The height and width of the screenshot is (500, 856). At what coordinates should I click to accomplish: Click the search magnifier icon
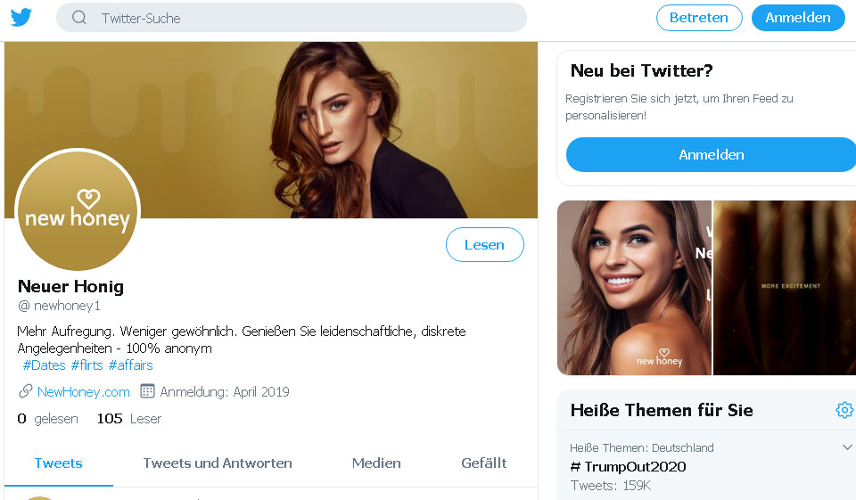point(79,18)
